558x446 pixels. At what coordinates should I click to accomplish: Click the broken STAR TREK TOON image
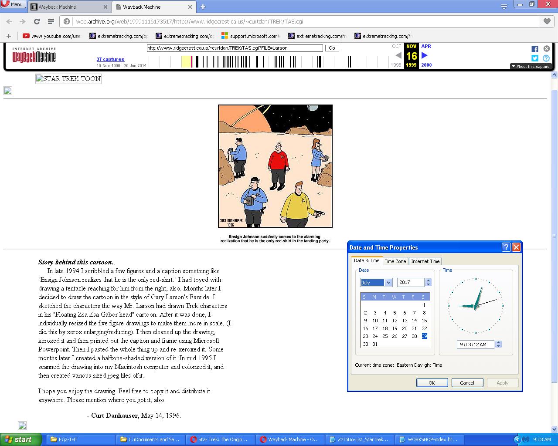point(68,79)
